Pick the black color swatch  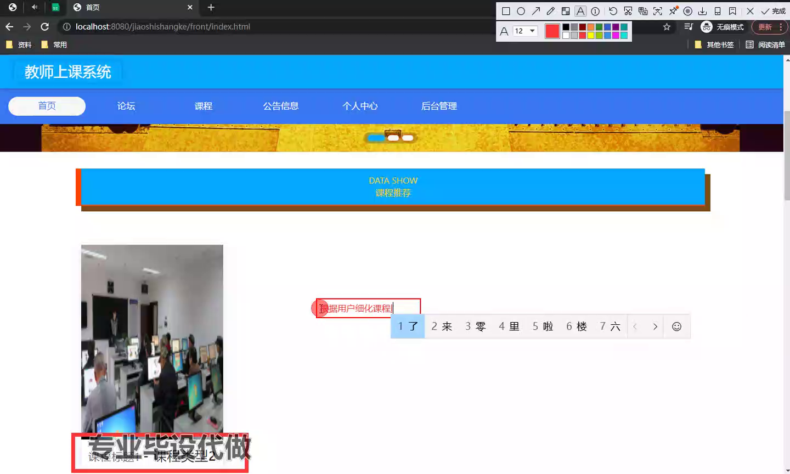(566, 27)
